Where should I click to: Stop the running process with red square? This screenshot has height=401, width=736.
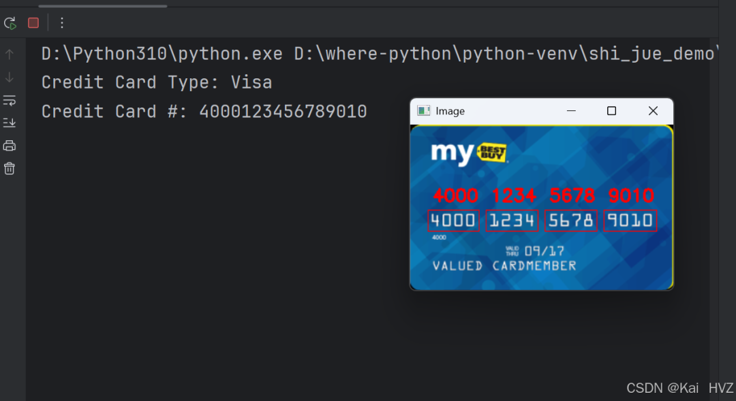click(x=33, y=23)
